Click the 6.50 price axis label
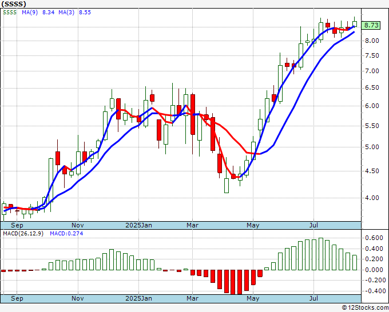This screenshot has height=312, width=389. 372,88
